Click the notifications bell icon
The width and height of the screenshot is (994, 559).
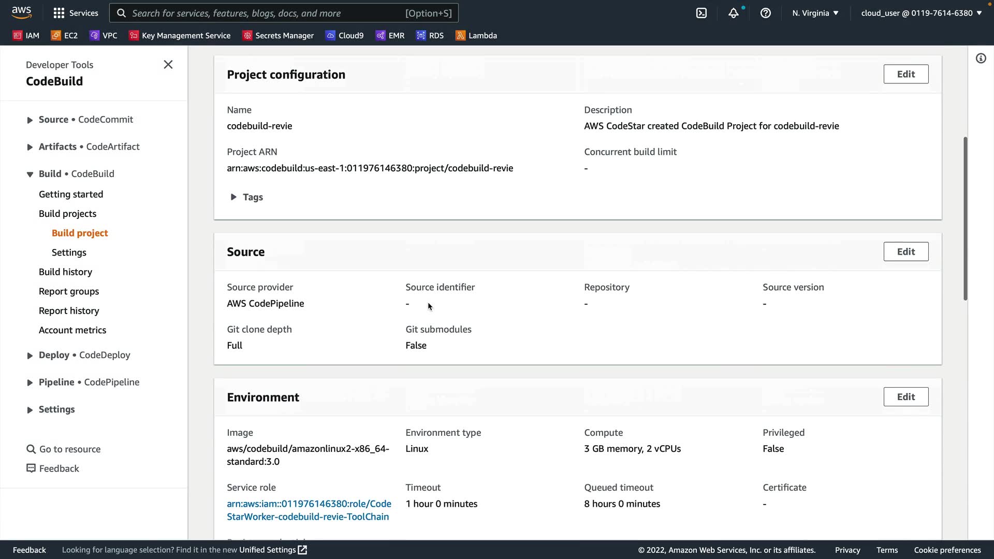pos(733,13)
